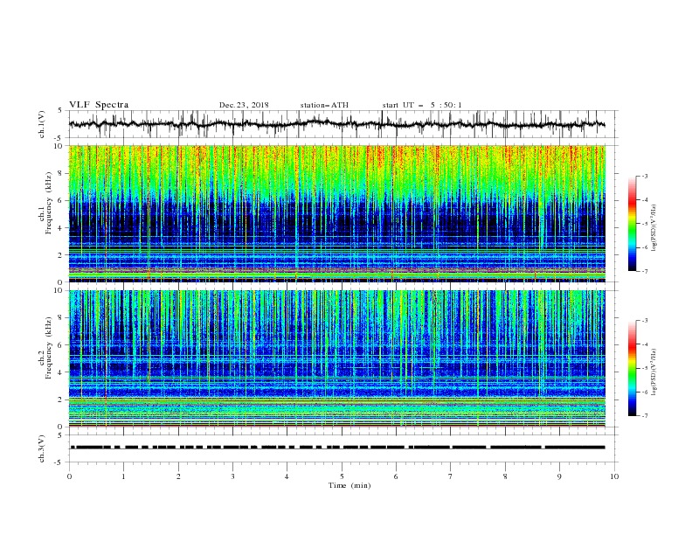The image size is (692, 535).
Task: Click the ch.3 black dashed trace
Action: point(337,448)
